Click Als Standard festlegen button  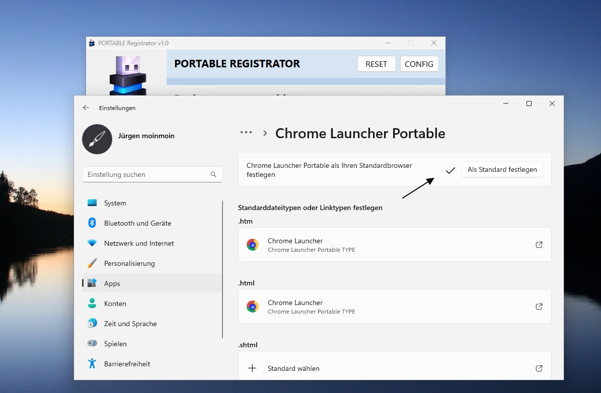(x=502, y=169)
